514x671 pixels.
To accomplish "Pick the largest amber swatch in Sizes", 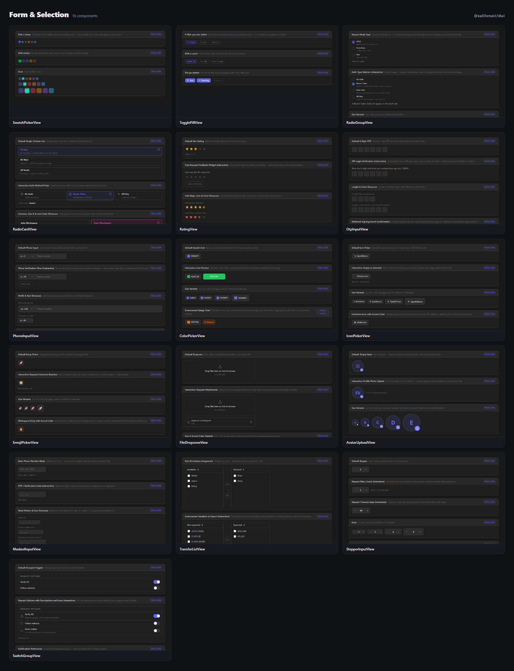I will tap(39, 91).
